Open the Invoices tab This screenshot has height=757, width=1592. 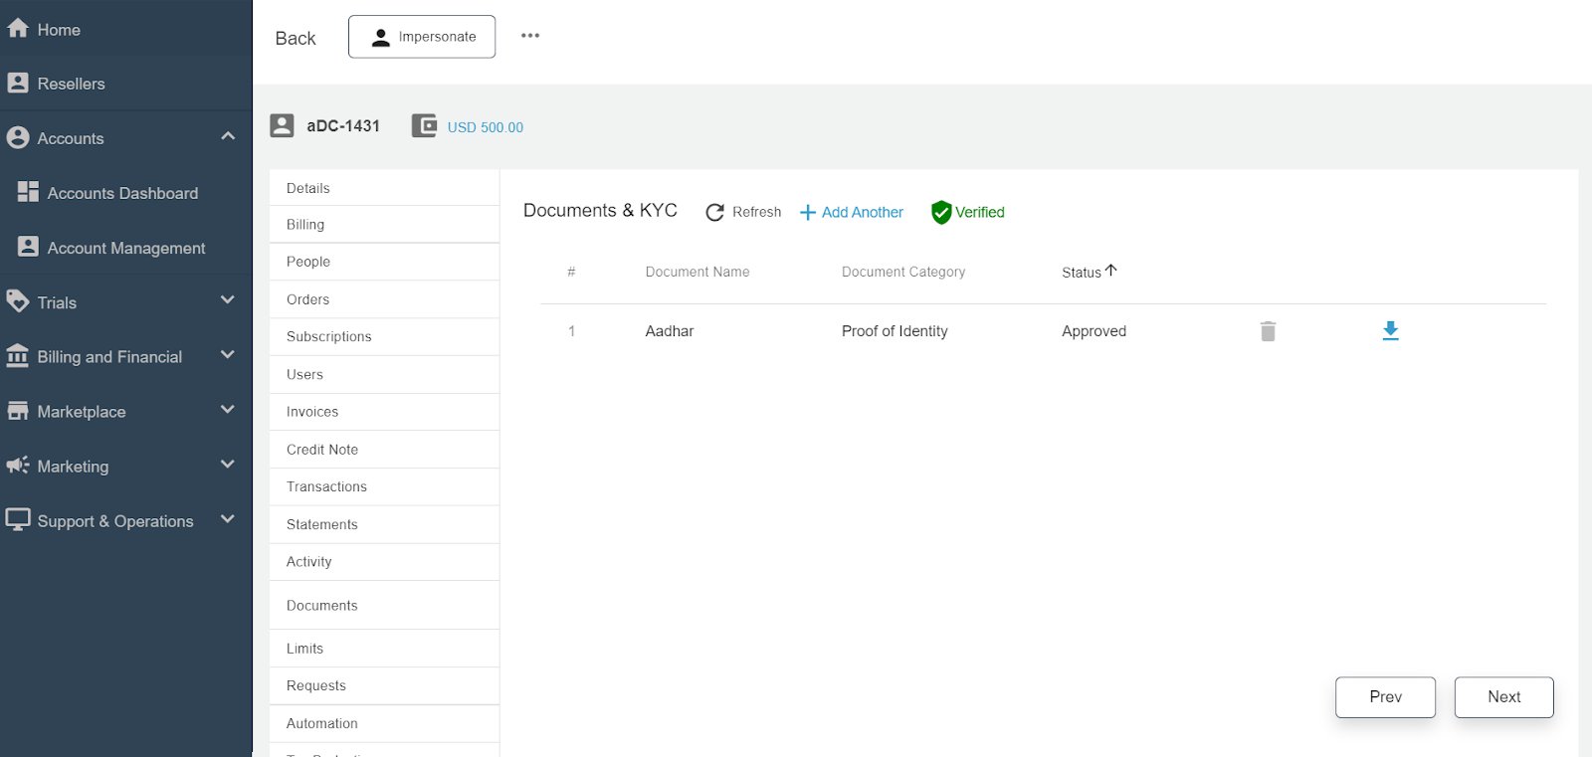[x=384, y=412]
